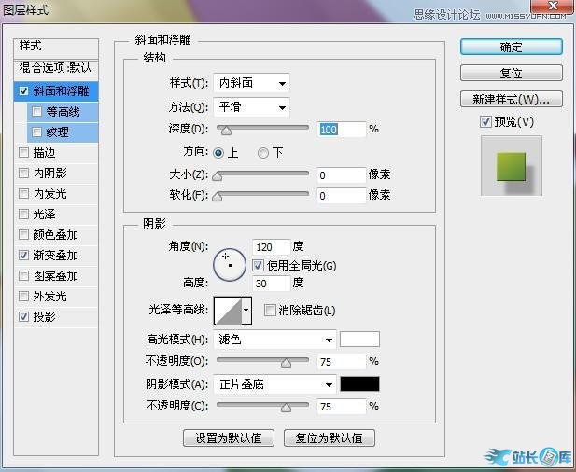Click the 深度 slider track
576x472 pixels.
click(x=263, y=129)
